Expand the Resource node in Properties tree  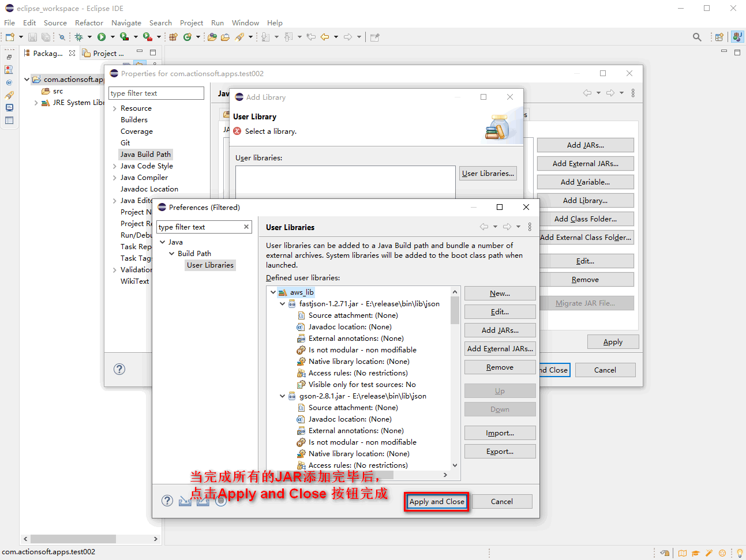pos(114,108)
